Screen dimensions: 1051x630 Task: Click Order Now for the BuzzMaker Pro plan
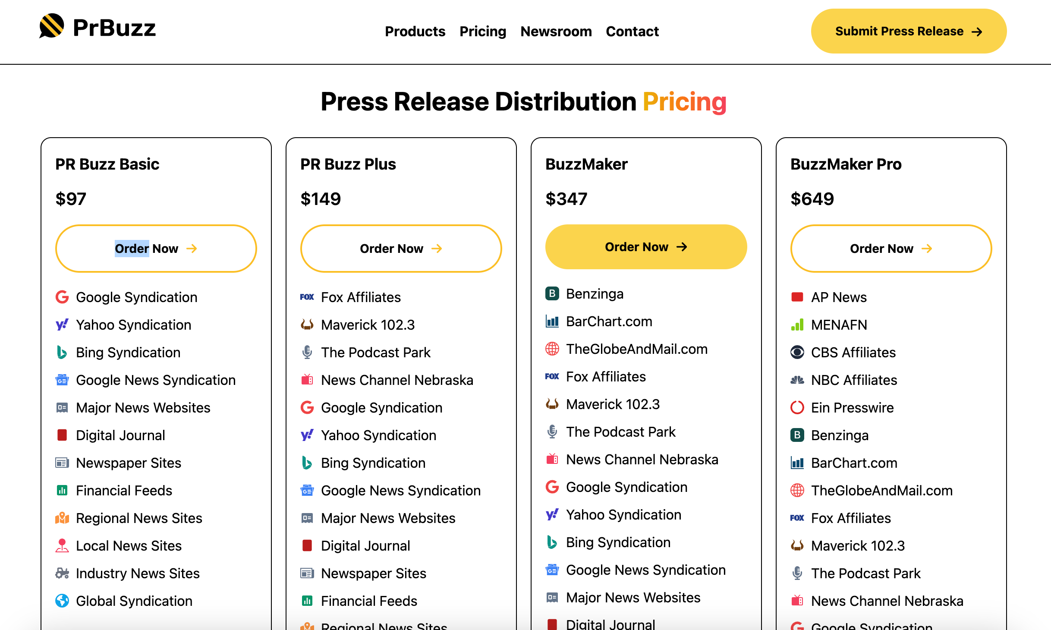(891, 248)
